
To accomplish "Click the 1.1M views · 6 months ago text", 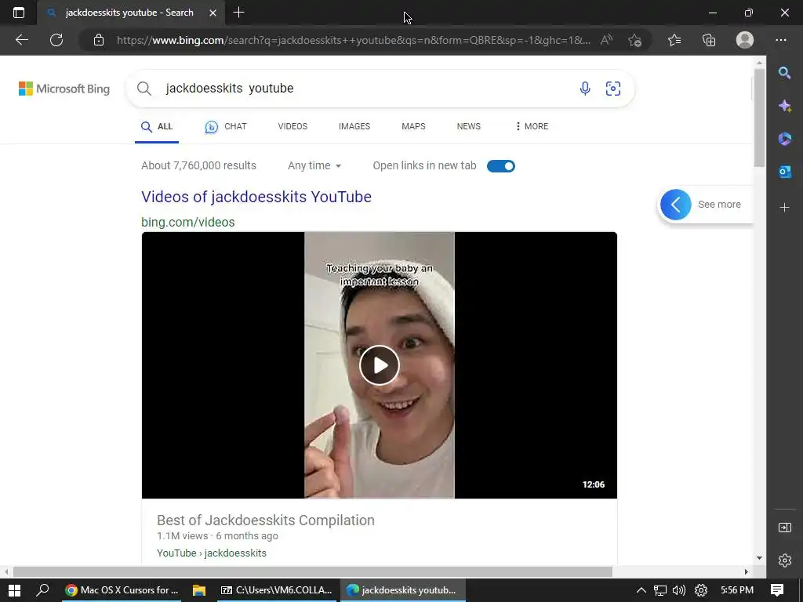I will pyautogui.click(x=217, y=536).
